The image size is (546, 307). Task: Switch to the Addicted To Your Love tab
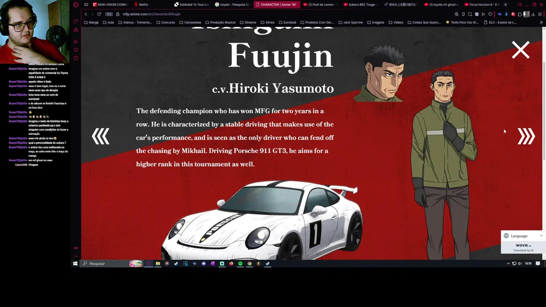(x=192, y=5)
